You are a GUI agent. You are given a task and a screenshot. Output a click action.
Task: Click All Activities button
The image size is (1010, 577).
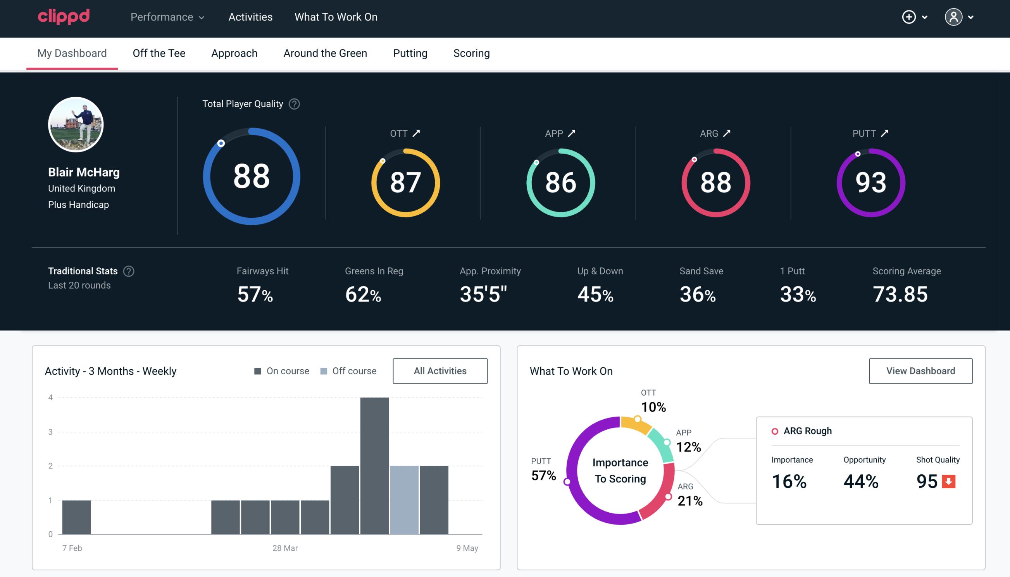click(440, 371)
